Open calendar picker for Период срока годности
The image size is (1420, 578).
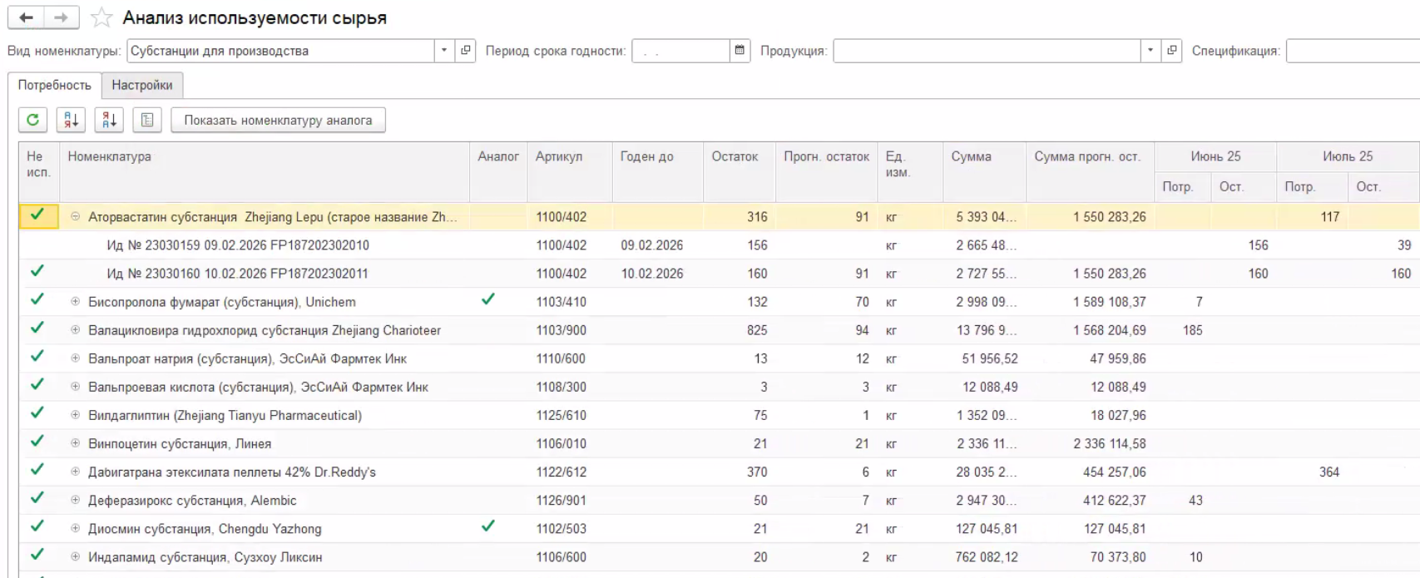740,51
